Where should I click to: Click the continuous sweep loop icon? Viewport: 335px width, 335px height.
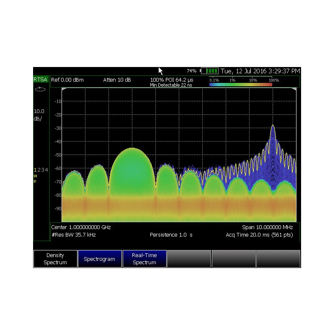point(40,89)
